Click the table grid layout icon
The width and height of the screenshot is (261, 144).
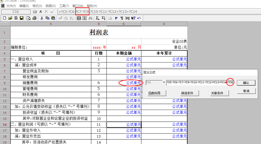click(x=79, y=18)
